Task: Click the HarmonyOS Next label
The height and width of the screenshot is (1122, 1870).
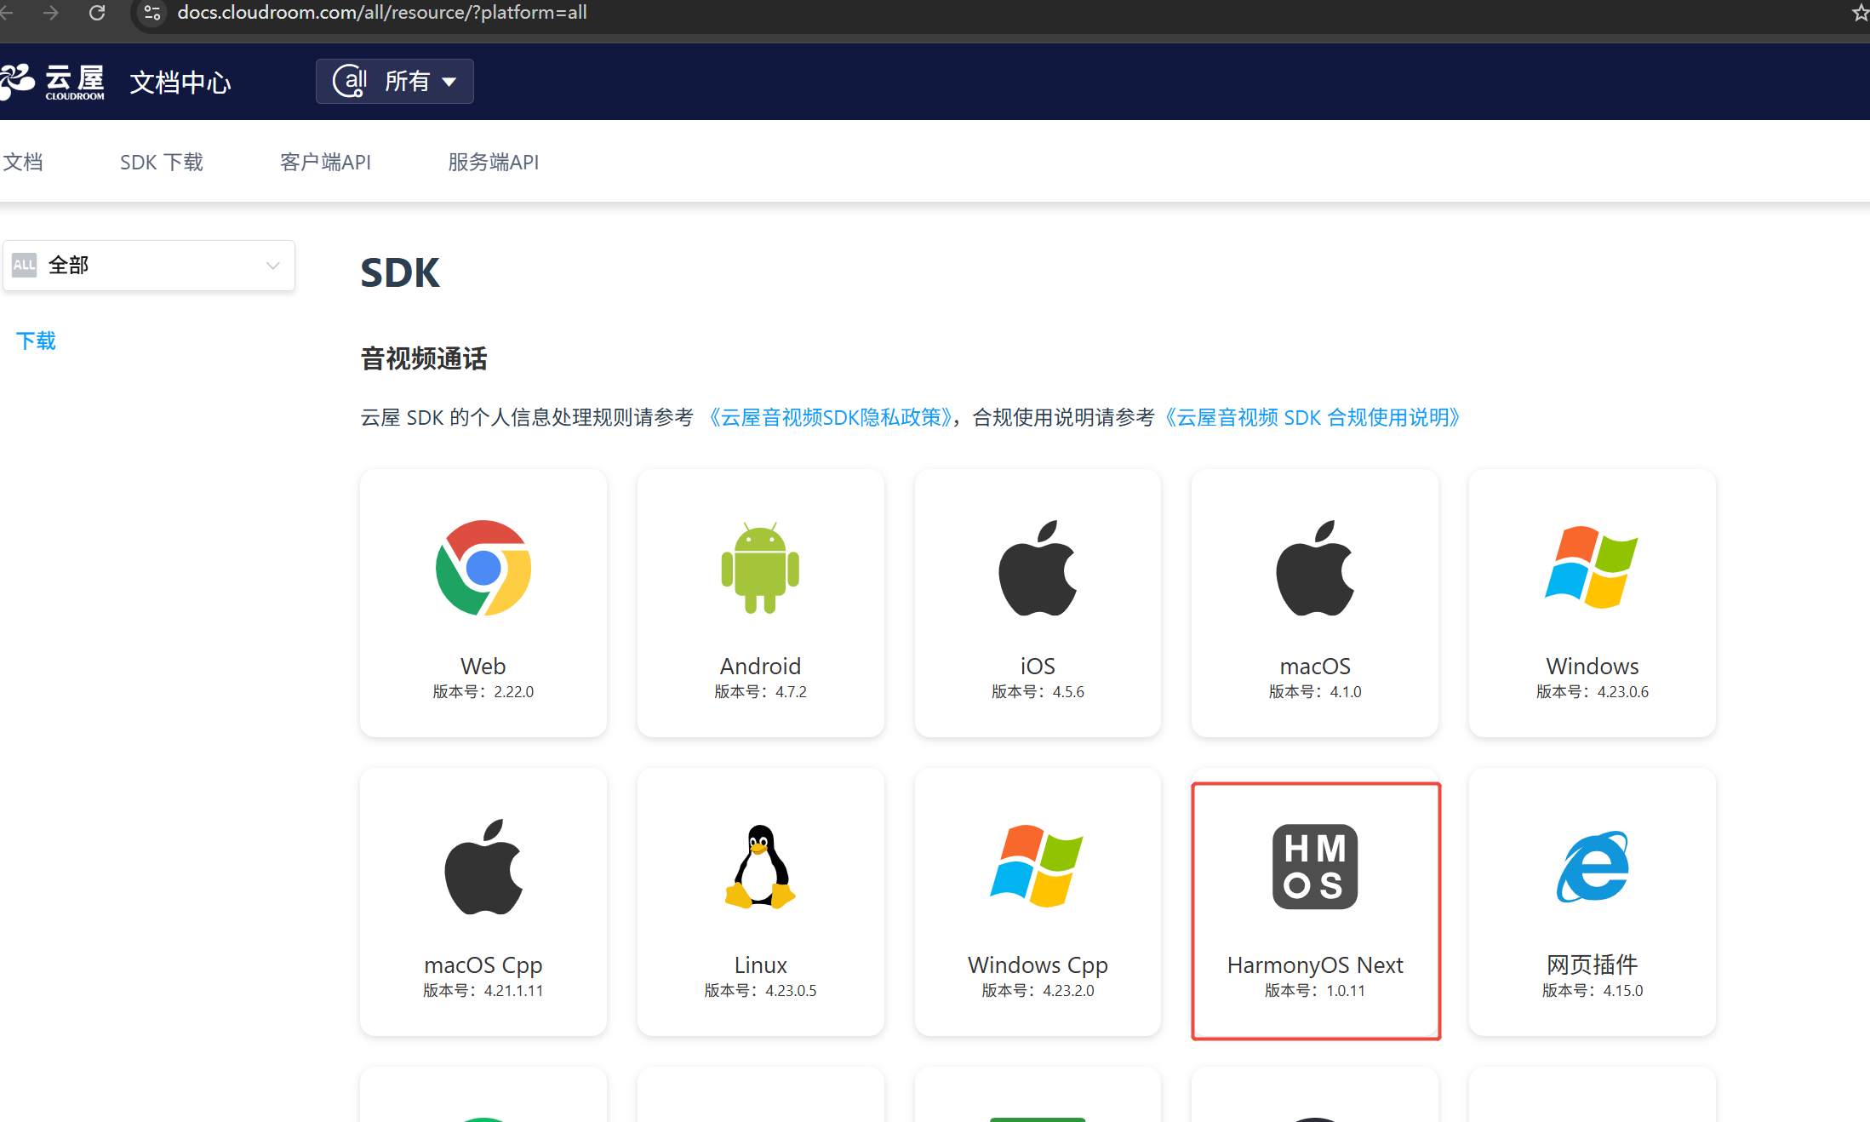Action: [1315, 965]
